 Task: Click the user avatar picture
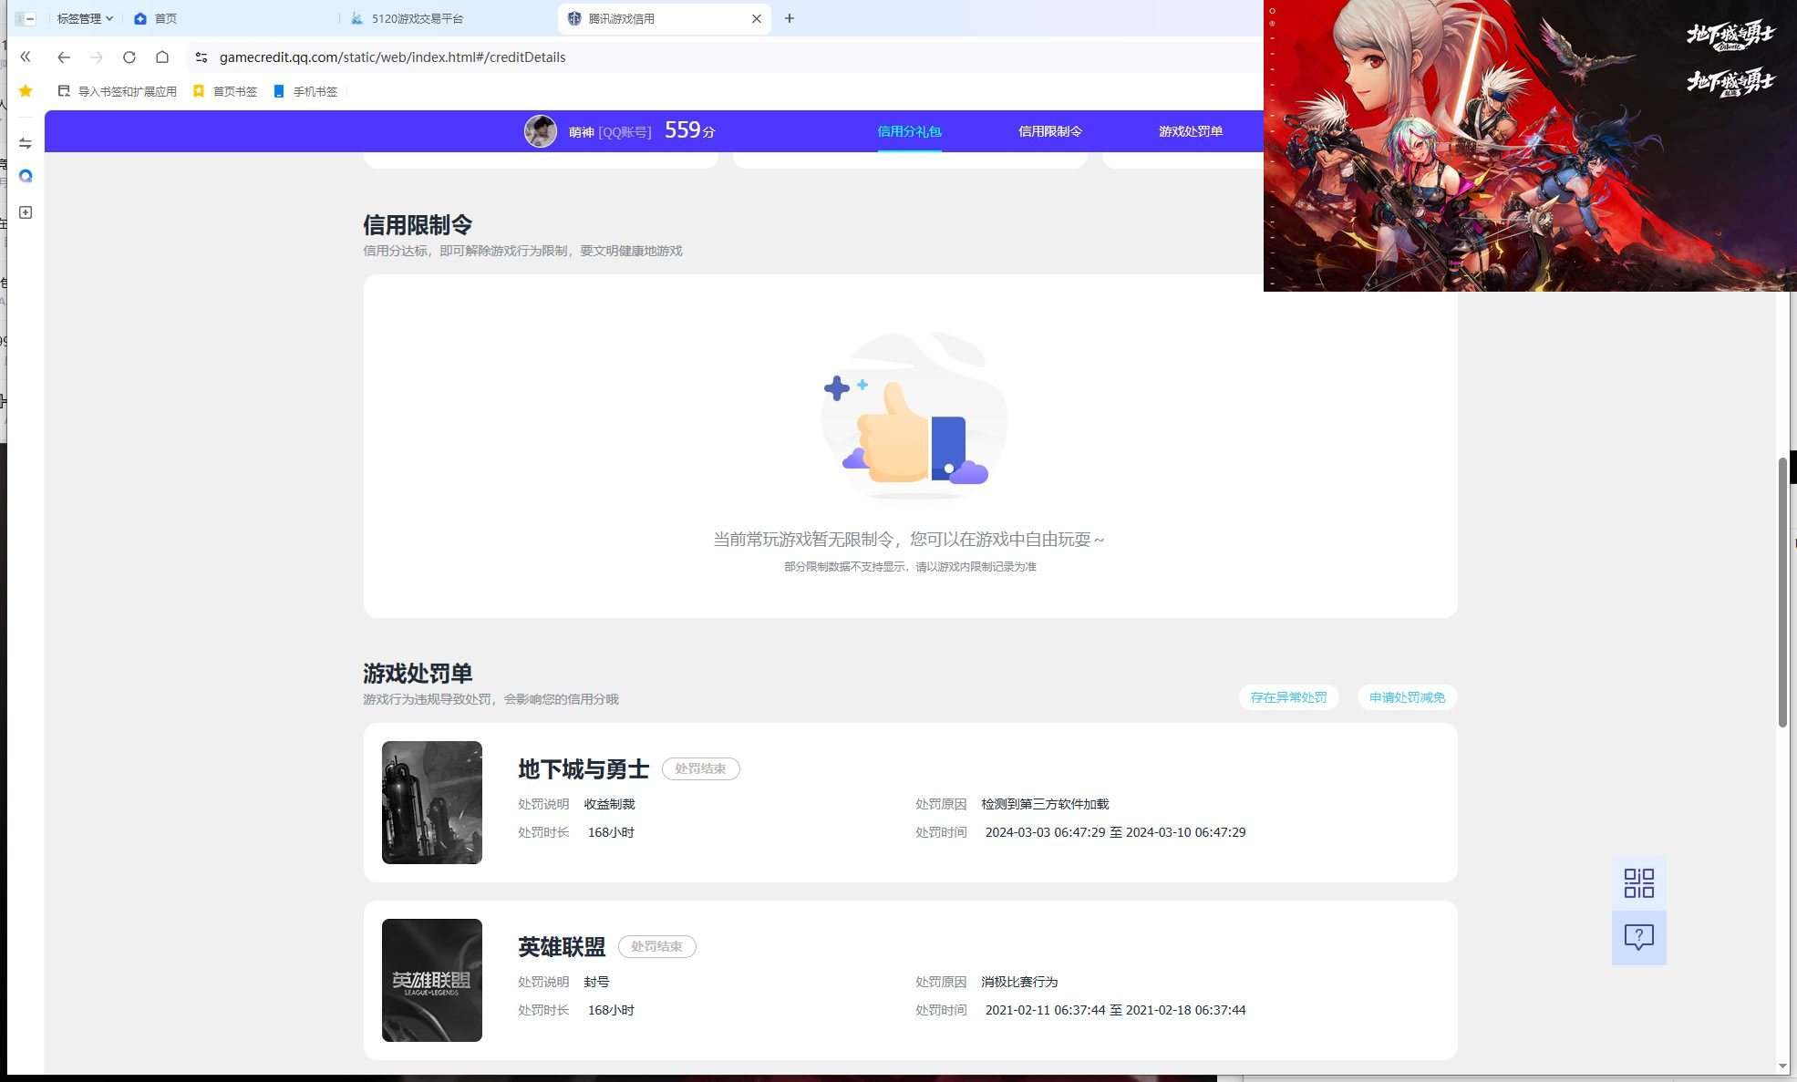click(x=541, y=131)
